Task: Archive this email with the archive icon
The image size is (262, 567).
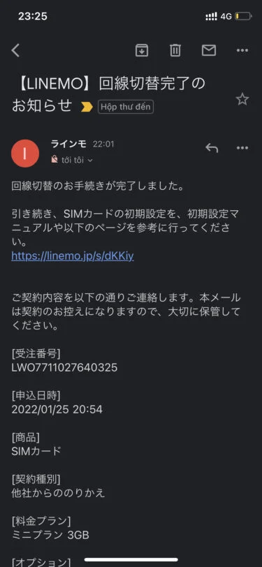Action: tap(142, 50)
